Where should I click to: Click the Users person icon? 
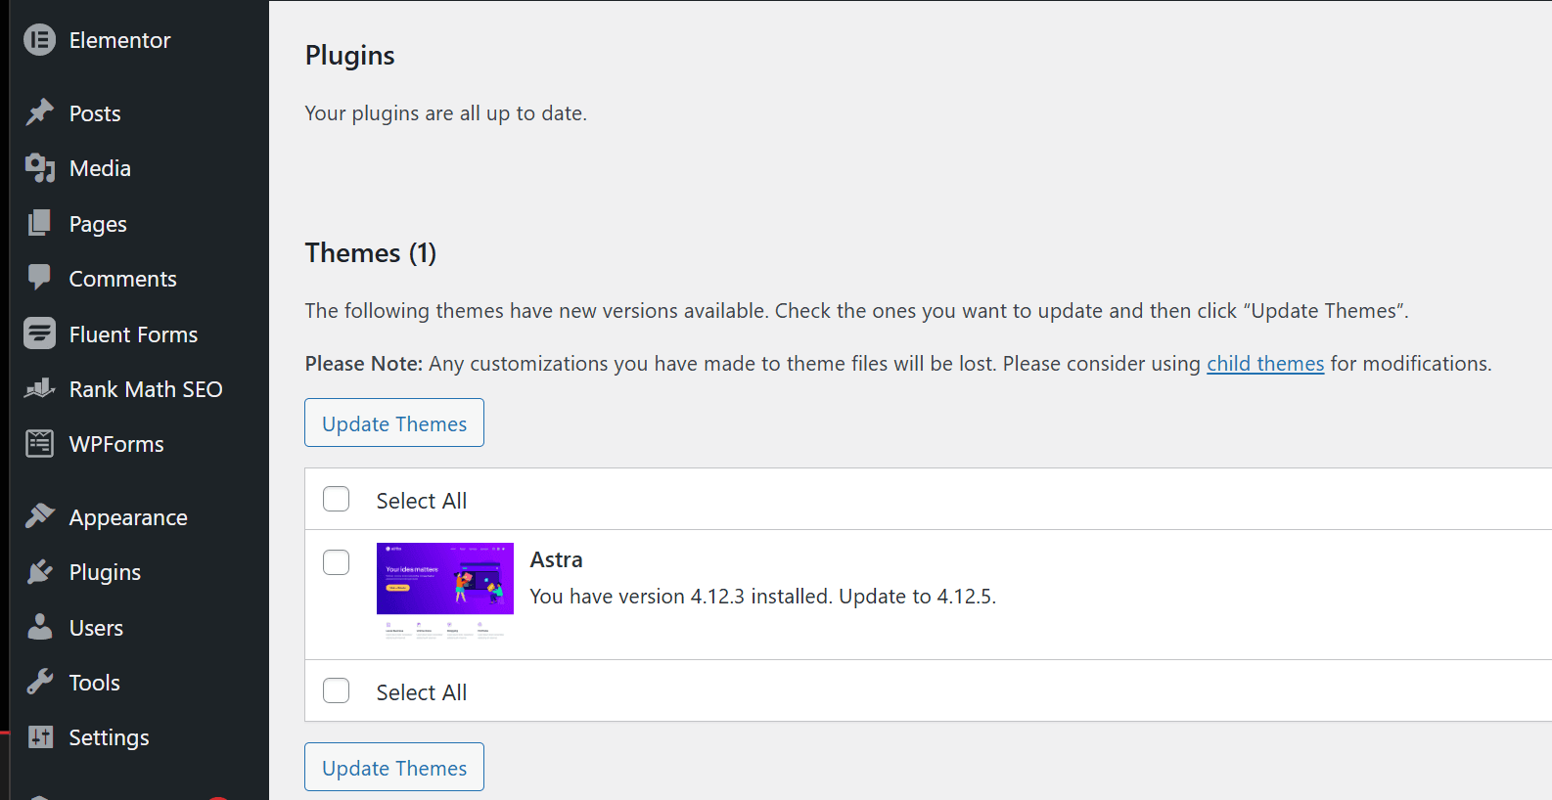pyautogui.click(x=39, y=627)
